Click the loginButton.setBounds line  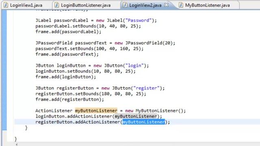[85, 71]
